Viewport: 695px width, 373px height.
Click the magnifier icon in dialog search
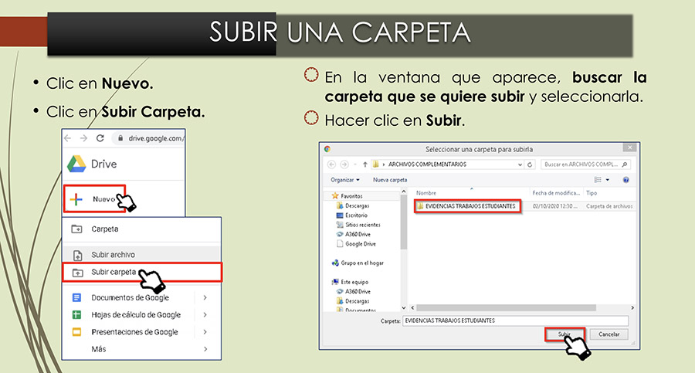(624, 164)
